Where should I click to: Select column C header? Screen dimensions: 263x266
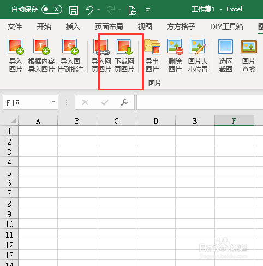[x=116, y=120]
